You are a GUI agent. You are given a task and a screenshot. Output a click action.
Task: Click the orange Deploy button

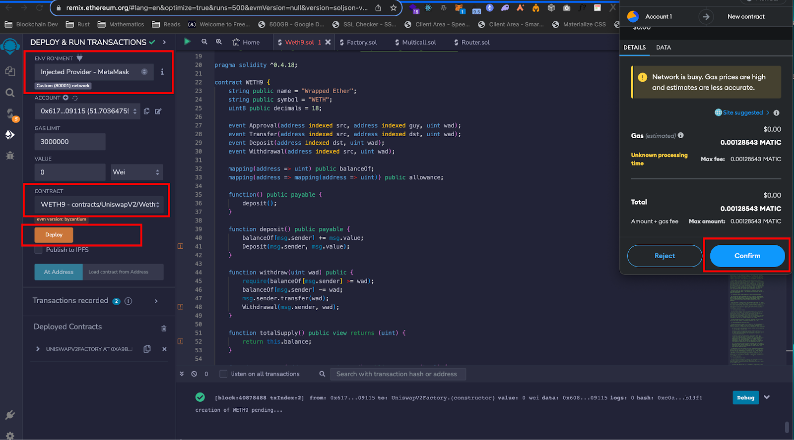(54, 235)
